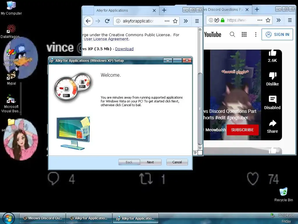Open the User License Agreement link
Screen dimensions: 298x224
point(106,39)
